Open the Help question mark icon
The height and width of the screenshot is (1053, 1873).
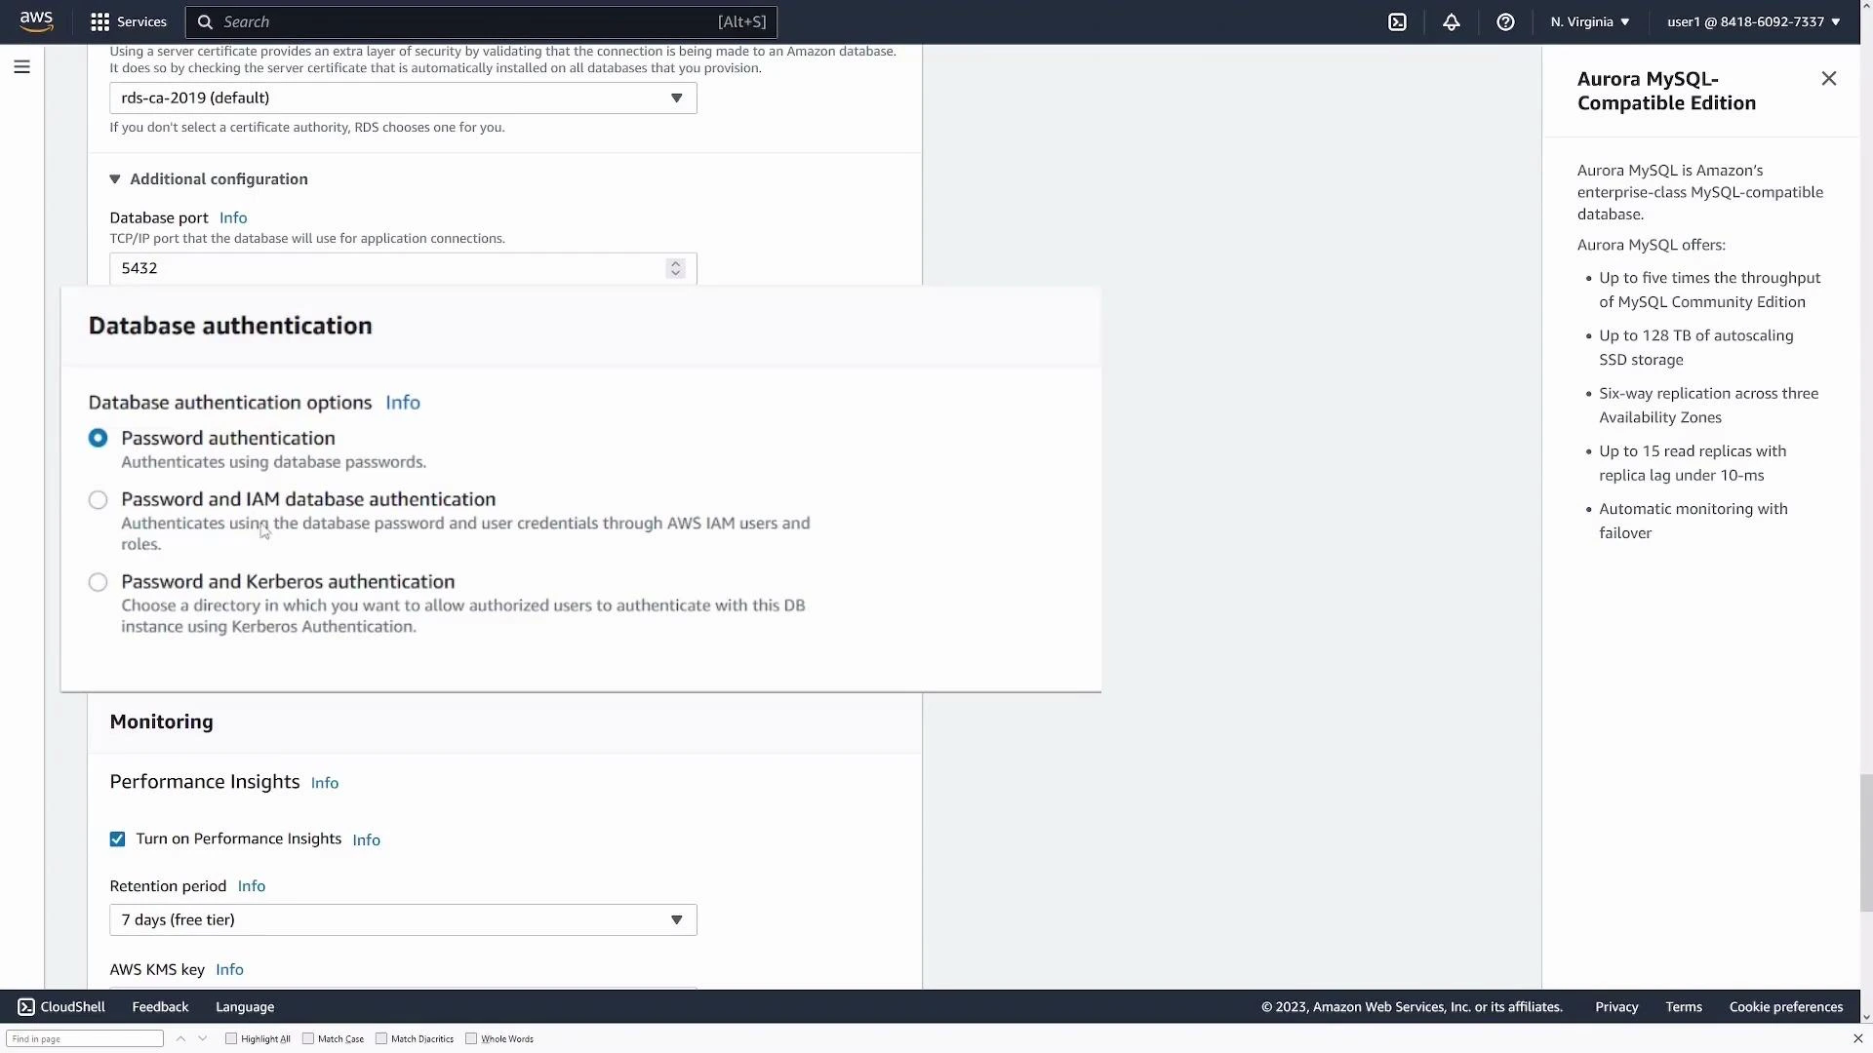1505,21
